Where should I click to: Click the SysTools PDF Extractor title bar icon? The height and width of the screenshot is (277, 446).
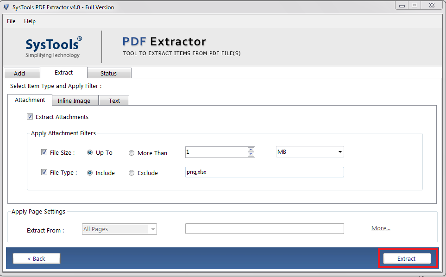6,5
